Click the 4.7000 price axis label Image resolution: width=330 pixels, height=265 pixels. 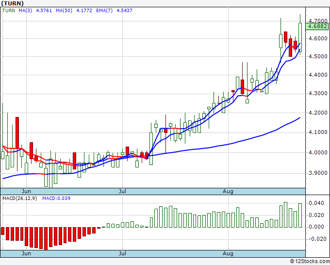tap(318, 21)
